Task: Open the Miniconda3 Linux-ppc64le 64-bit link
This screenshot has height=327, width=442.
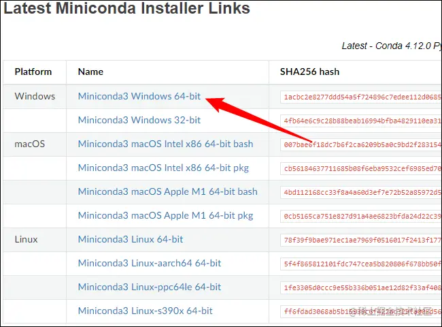Action: pos(150,287)
